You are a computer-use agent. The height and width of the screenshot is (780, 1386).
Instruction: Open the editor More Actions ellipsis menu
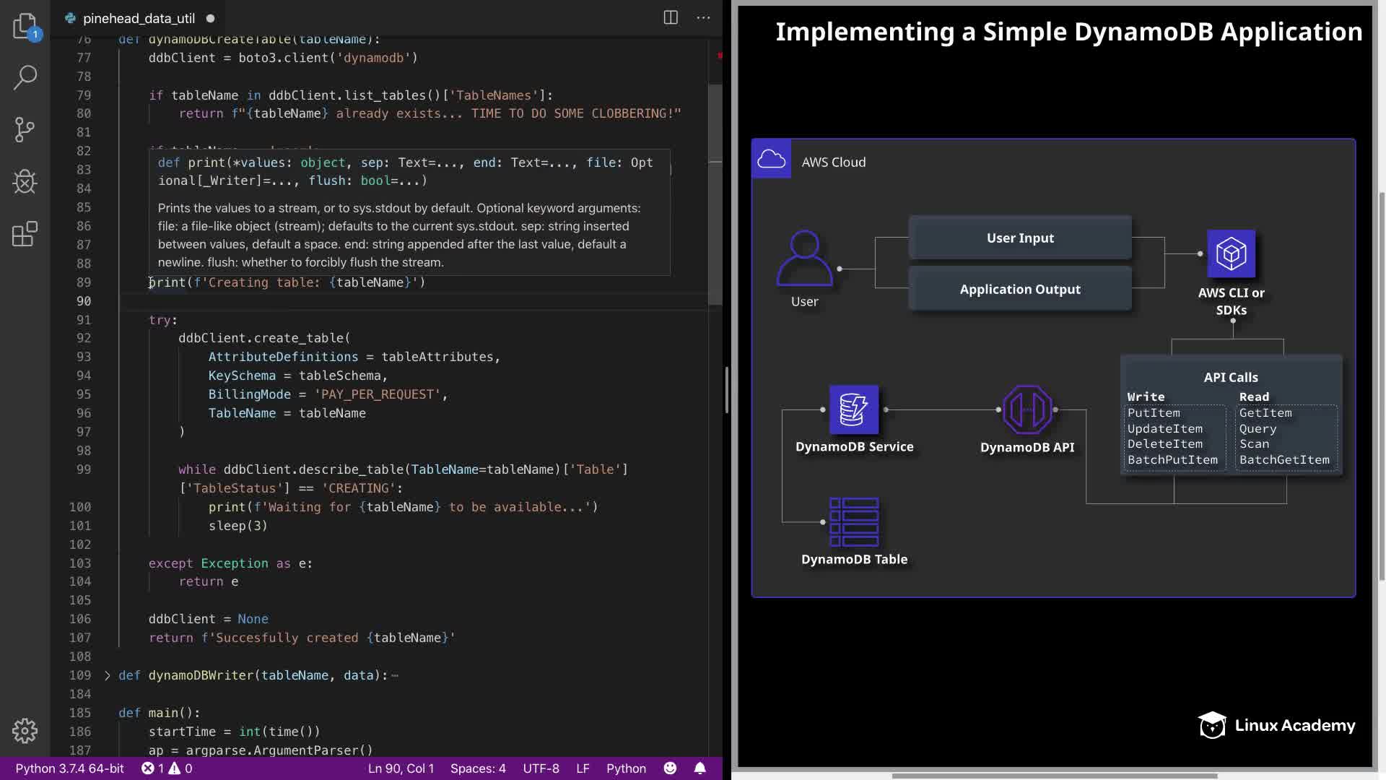(703, 18)
